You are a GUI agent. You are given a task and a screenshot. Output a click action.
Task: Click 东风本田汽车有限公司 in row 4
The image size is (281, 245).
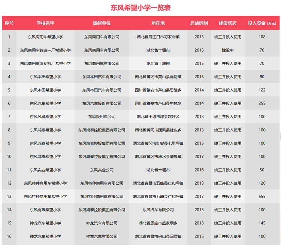point(102,77)
